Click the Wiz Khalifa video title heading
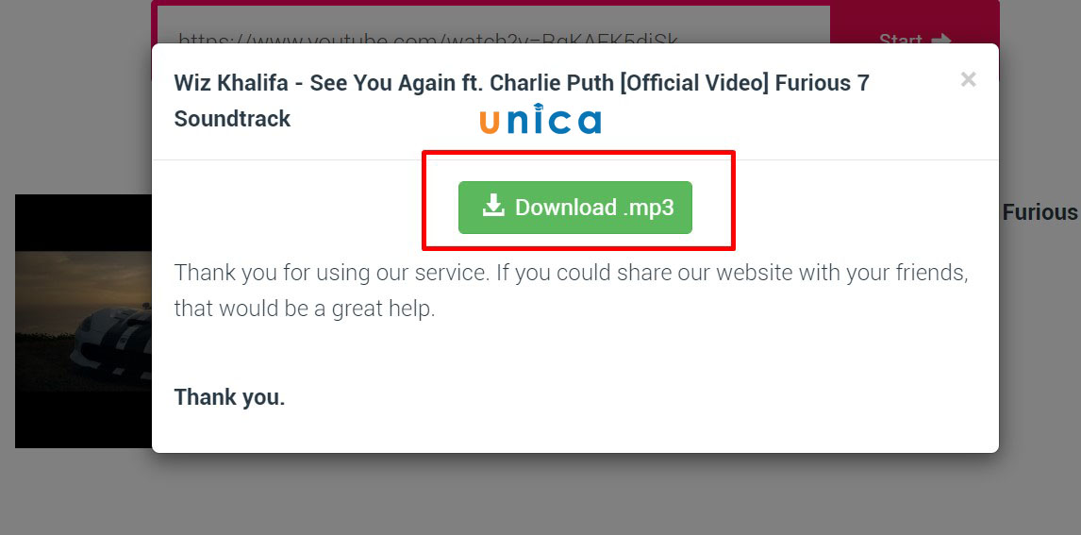This screenshot has height=535, width=1081. tap(522, 101)
